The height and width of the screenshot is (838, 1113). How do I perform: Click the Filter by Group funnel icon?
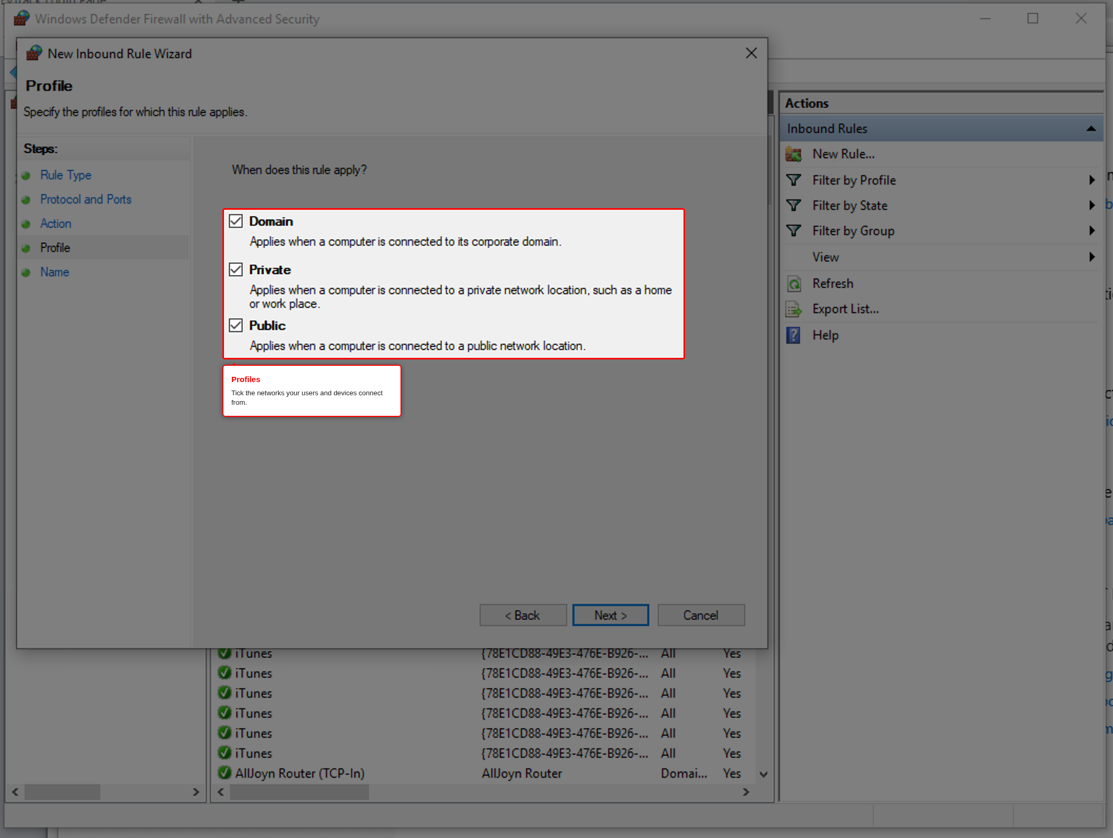[794, 231]
